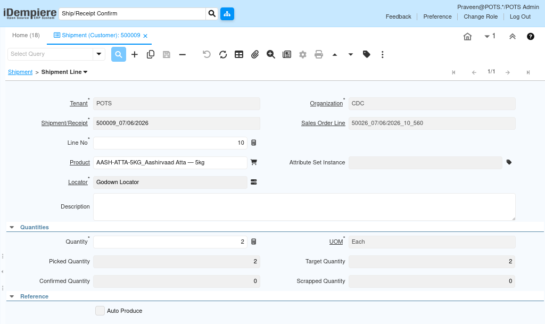Viewport: 545px width, 324px height.
Task: Go to last record navigation icon
Action: coord(528,72)
